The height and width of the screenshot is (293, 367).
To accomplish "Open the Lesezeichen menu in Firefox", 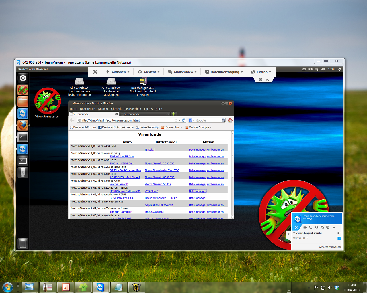I will click(133, 109).
